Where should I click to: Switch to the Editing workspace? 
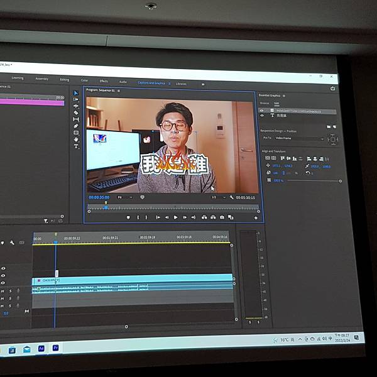pyautogui.click(x=65, y=80)
